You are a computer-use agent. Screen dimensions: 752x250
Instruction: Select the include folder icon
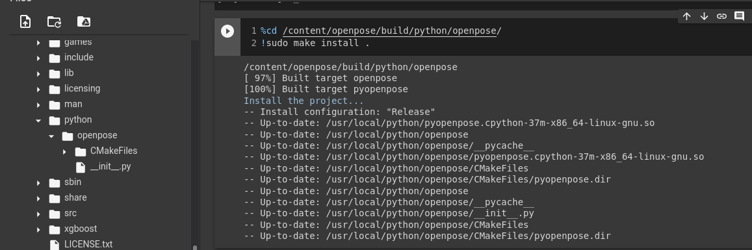tap(55, 58)
